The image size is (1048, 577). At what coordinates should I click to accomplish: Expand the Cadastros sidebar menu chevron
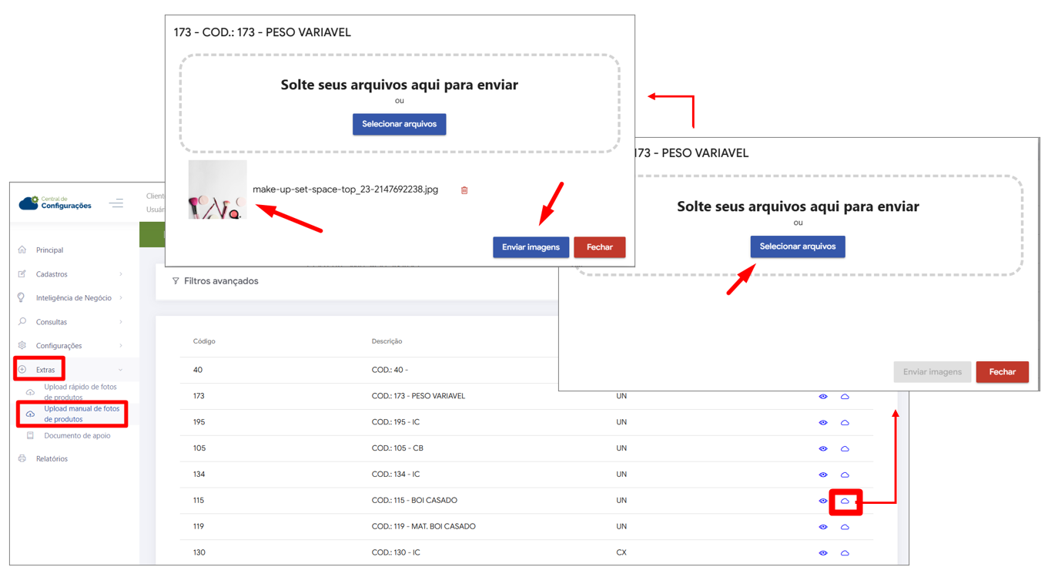point(121,274)
